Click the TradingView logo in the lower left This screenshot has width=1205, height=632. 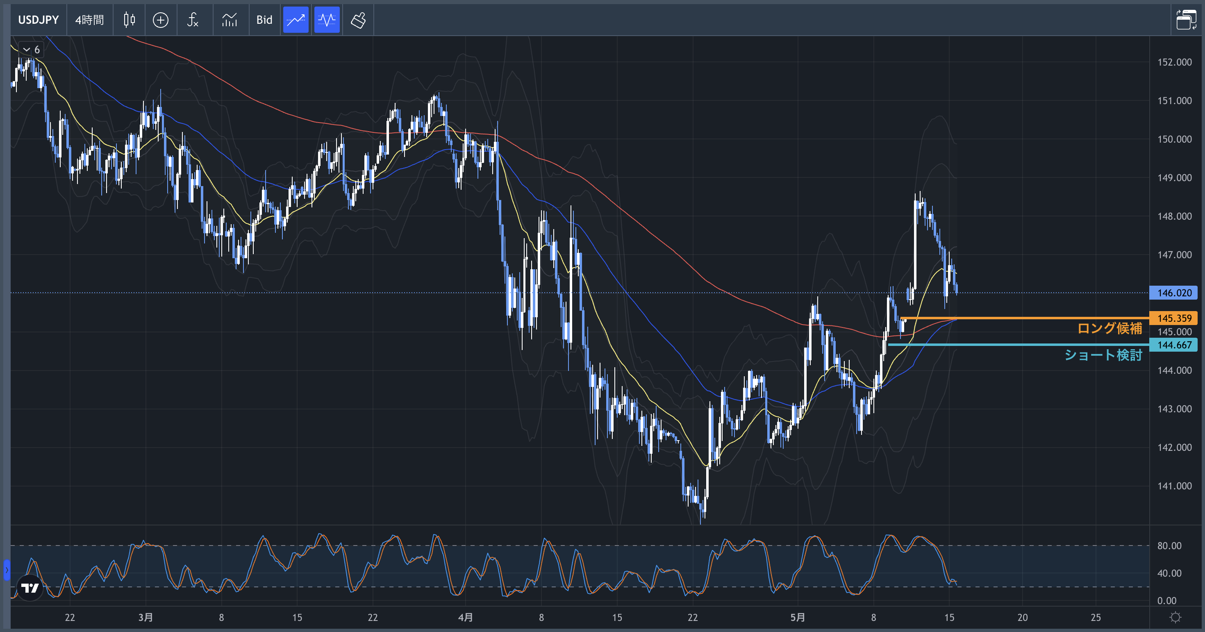pyautogui.click(x=30, y=588)
